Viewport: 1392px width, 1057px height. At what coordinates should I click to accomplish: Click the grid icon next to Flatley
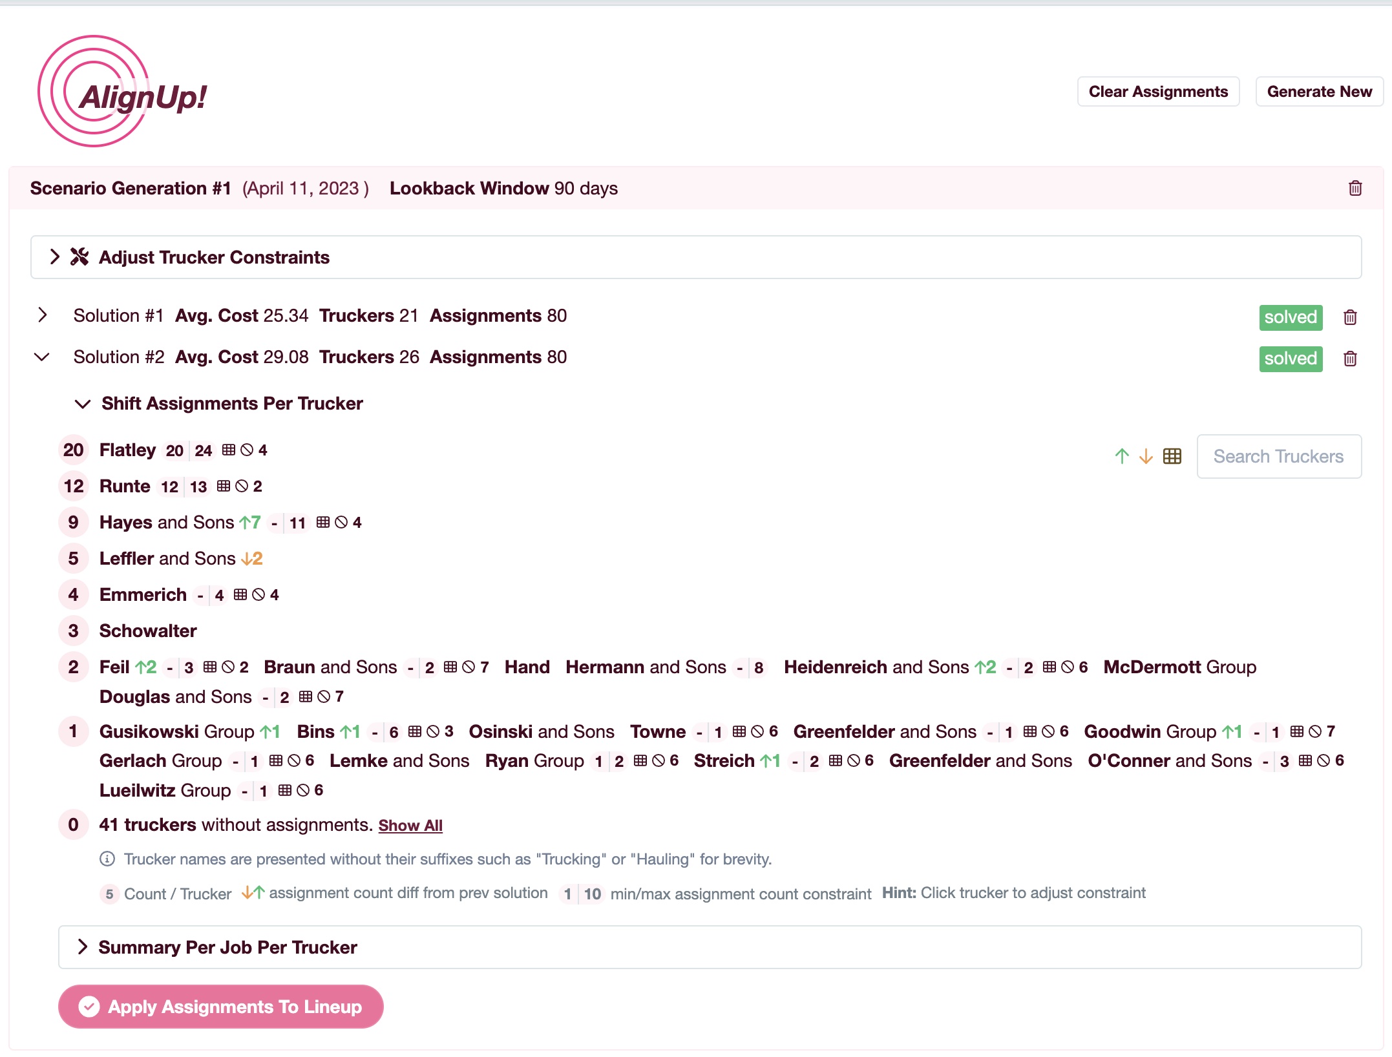click(x=229, y=450)
